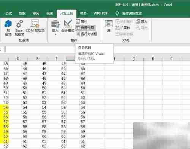This screenshot has width=190, height=149.
Task: Select cell with 55 in column E
Action: (37, 112)
